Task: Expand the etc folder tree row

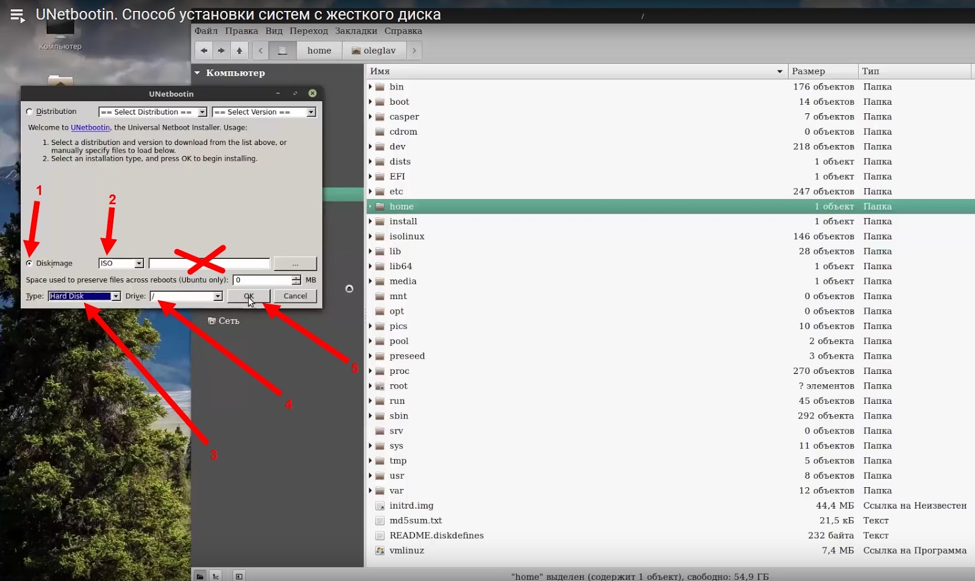Action: (x=370, y=191)
